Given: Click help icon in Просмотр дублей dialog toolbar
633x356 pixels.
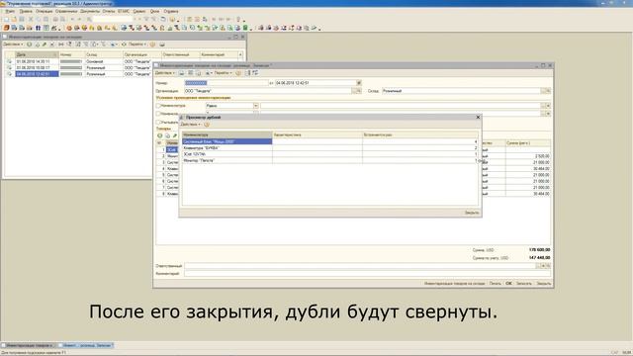Looking at the screenshot, I should tap(207, 125).
